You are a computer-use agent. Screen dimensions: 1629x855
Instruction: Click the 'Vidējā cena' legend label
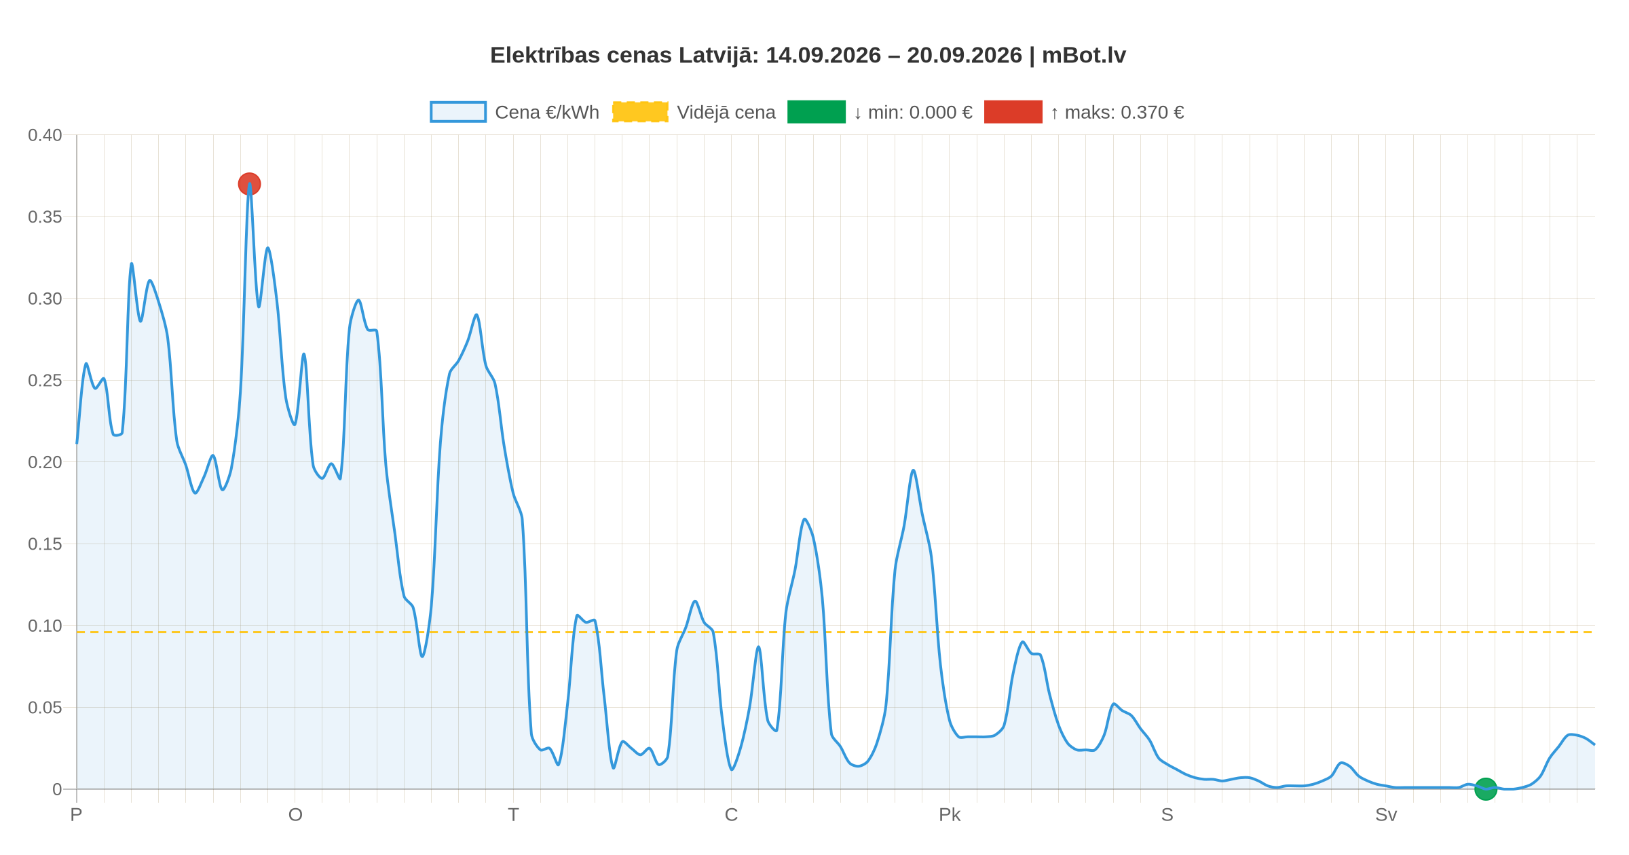[x=726, y=113]
